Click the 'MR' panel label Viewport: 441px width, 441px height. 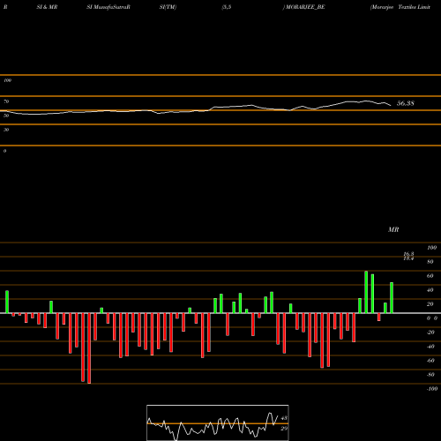coord(393,229)
